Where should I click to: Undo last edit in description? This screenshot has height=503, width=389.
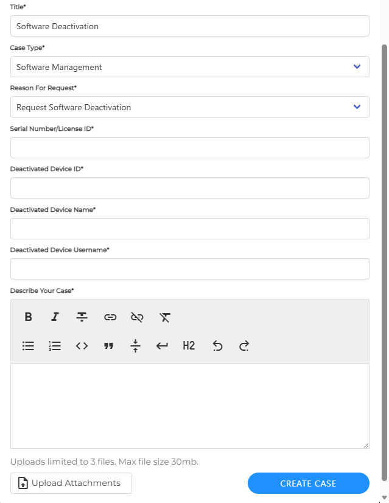pos(217,346)
